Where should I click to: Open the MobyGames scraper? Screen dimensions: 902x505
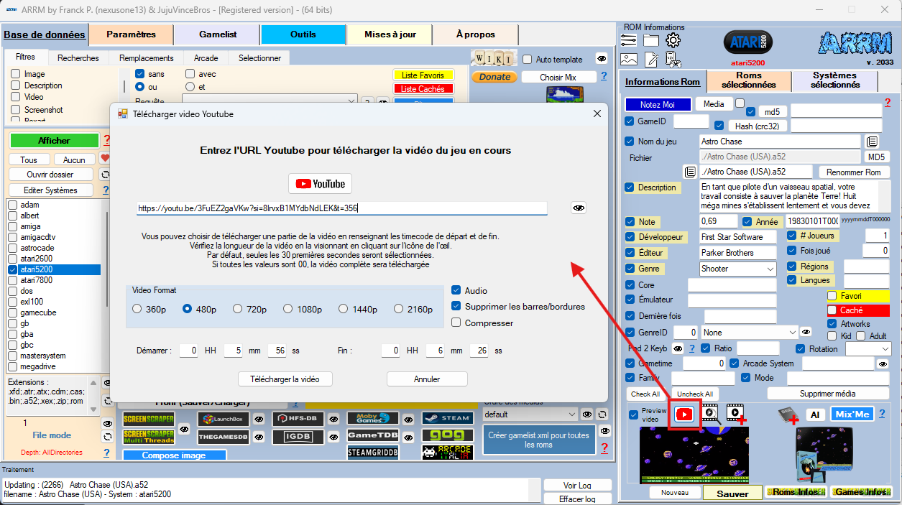(372, 418)
